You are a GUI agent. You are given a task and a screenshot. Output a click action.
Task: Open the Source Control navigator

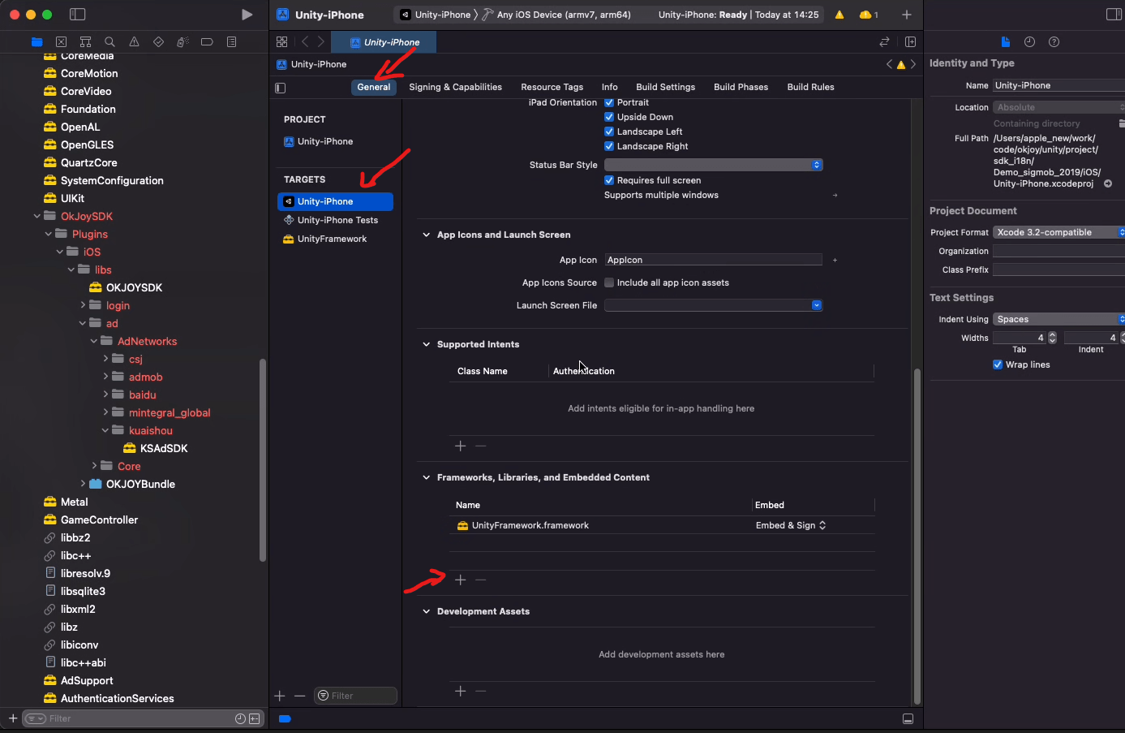[61, 42]
